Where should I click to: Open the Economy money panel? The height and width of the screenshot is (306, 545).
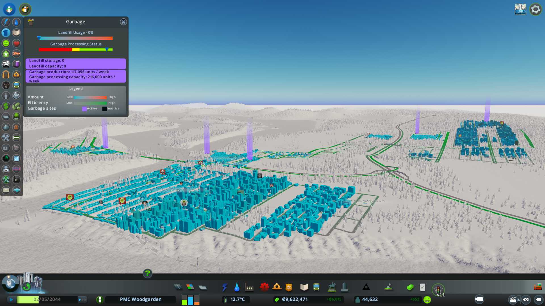pyautogui.click(x=410, y=287)
